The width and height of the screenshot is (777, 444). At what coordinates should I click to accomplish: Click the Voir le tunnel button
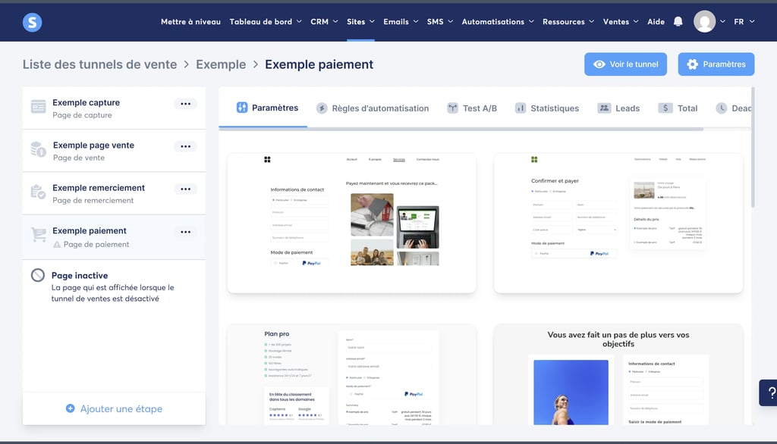[625, 64]
